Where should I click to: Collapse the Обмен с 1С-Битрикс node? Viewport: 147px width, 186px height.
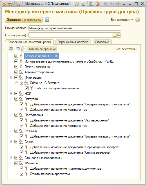point(17,83)
